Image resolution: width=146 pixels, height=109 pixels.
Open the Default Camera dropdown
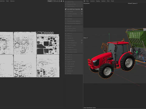[133, 3]
